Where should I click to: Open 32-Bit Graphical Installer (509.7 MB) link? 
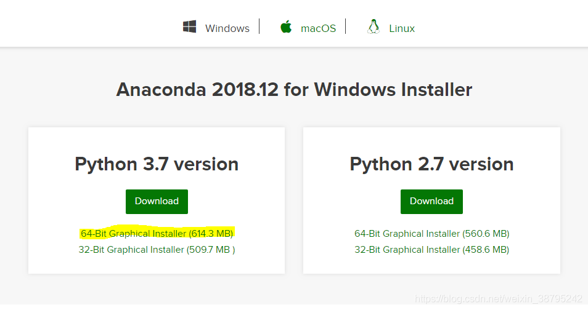[157, 250]
